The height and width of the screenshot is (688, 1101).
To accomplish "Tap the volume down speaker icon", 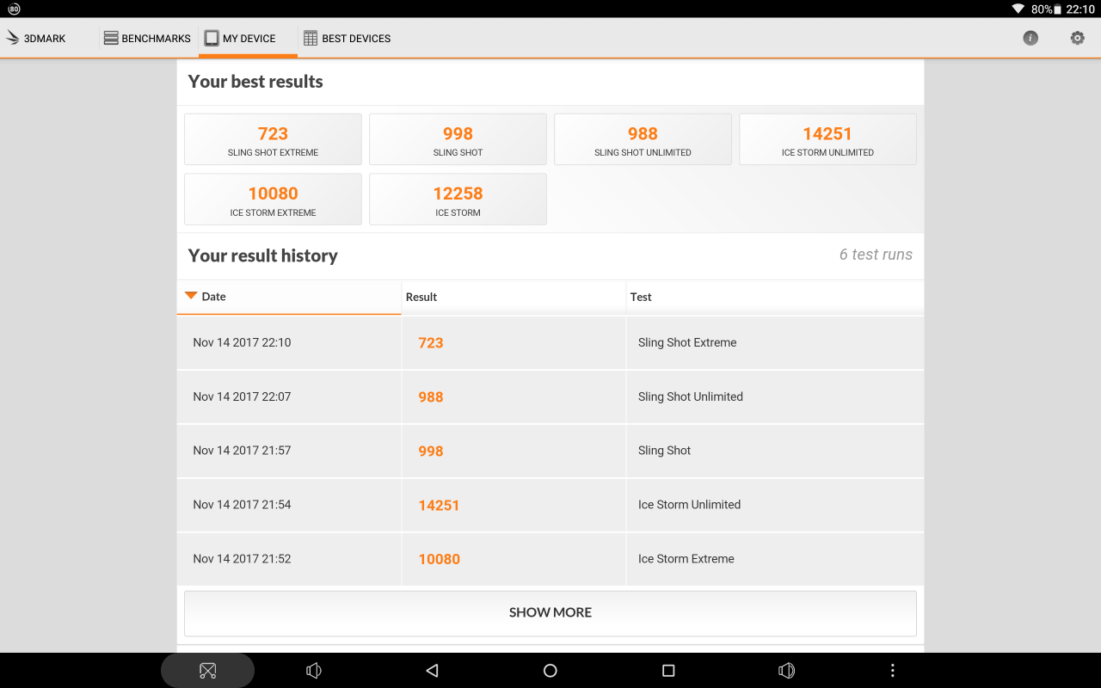I will point(314,671).
